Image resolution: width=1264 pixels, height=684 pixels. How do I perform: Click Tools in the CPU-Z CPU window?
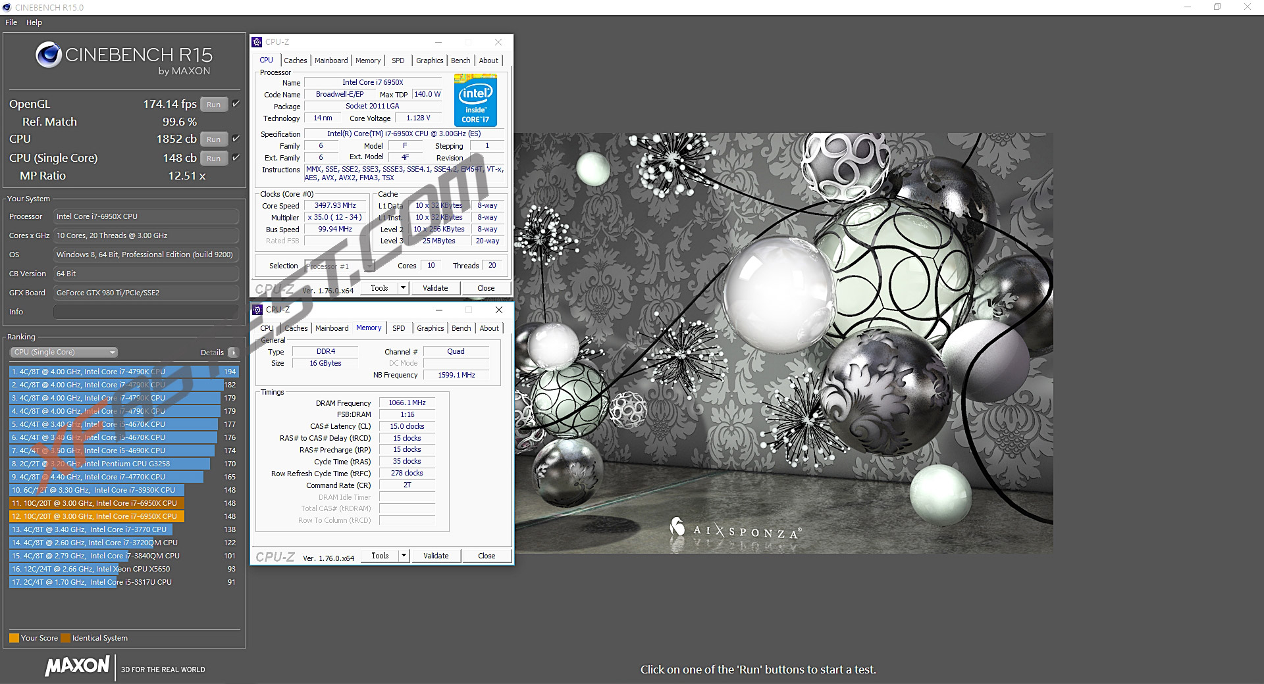pyautogui.click(x=379, y=288)
